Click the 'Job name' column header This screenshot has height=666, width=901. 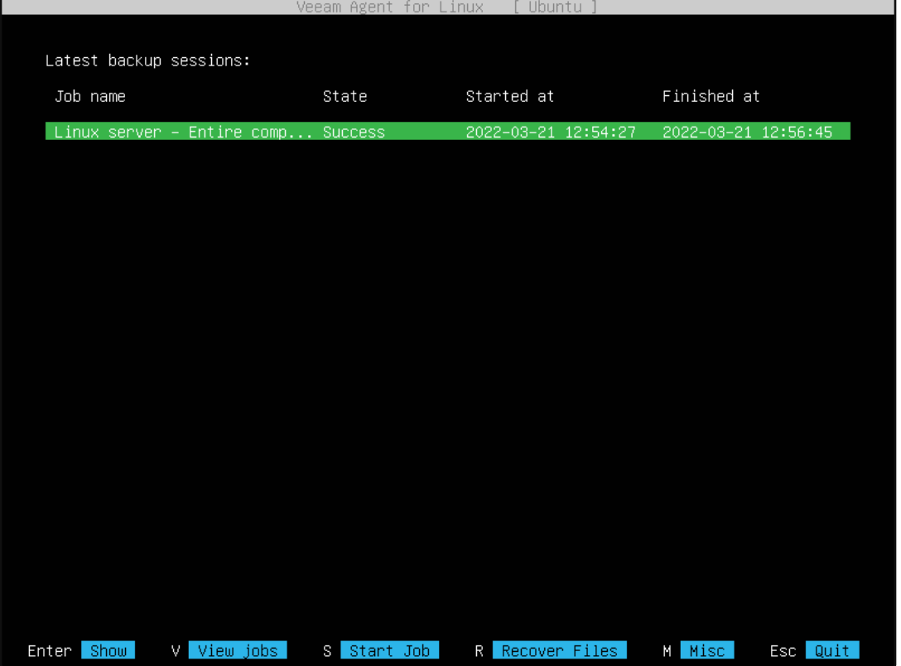[x=89, y=97]
